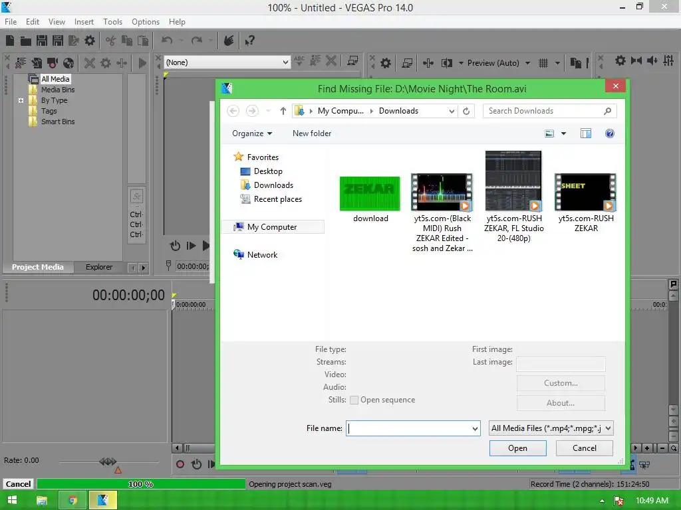Switch to the Project Media tab

click(38, 267)
